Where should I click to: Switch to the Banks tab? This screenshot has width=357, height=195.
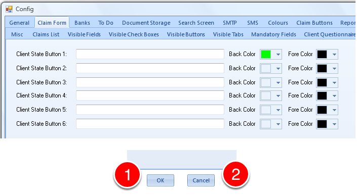pyautogui.click(x=82, y=23)
